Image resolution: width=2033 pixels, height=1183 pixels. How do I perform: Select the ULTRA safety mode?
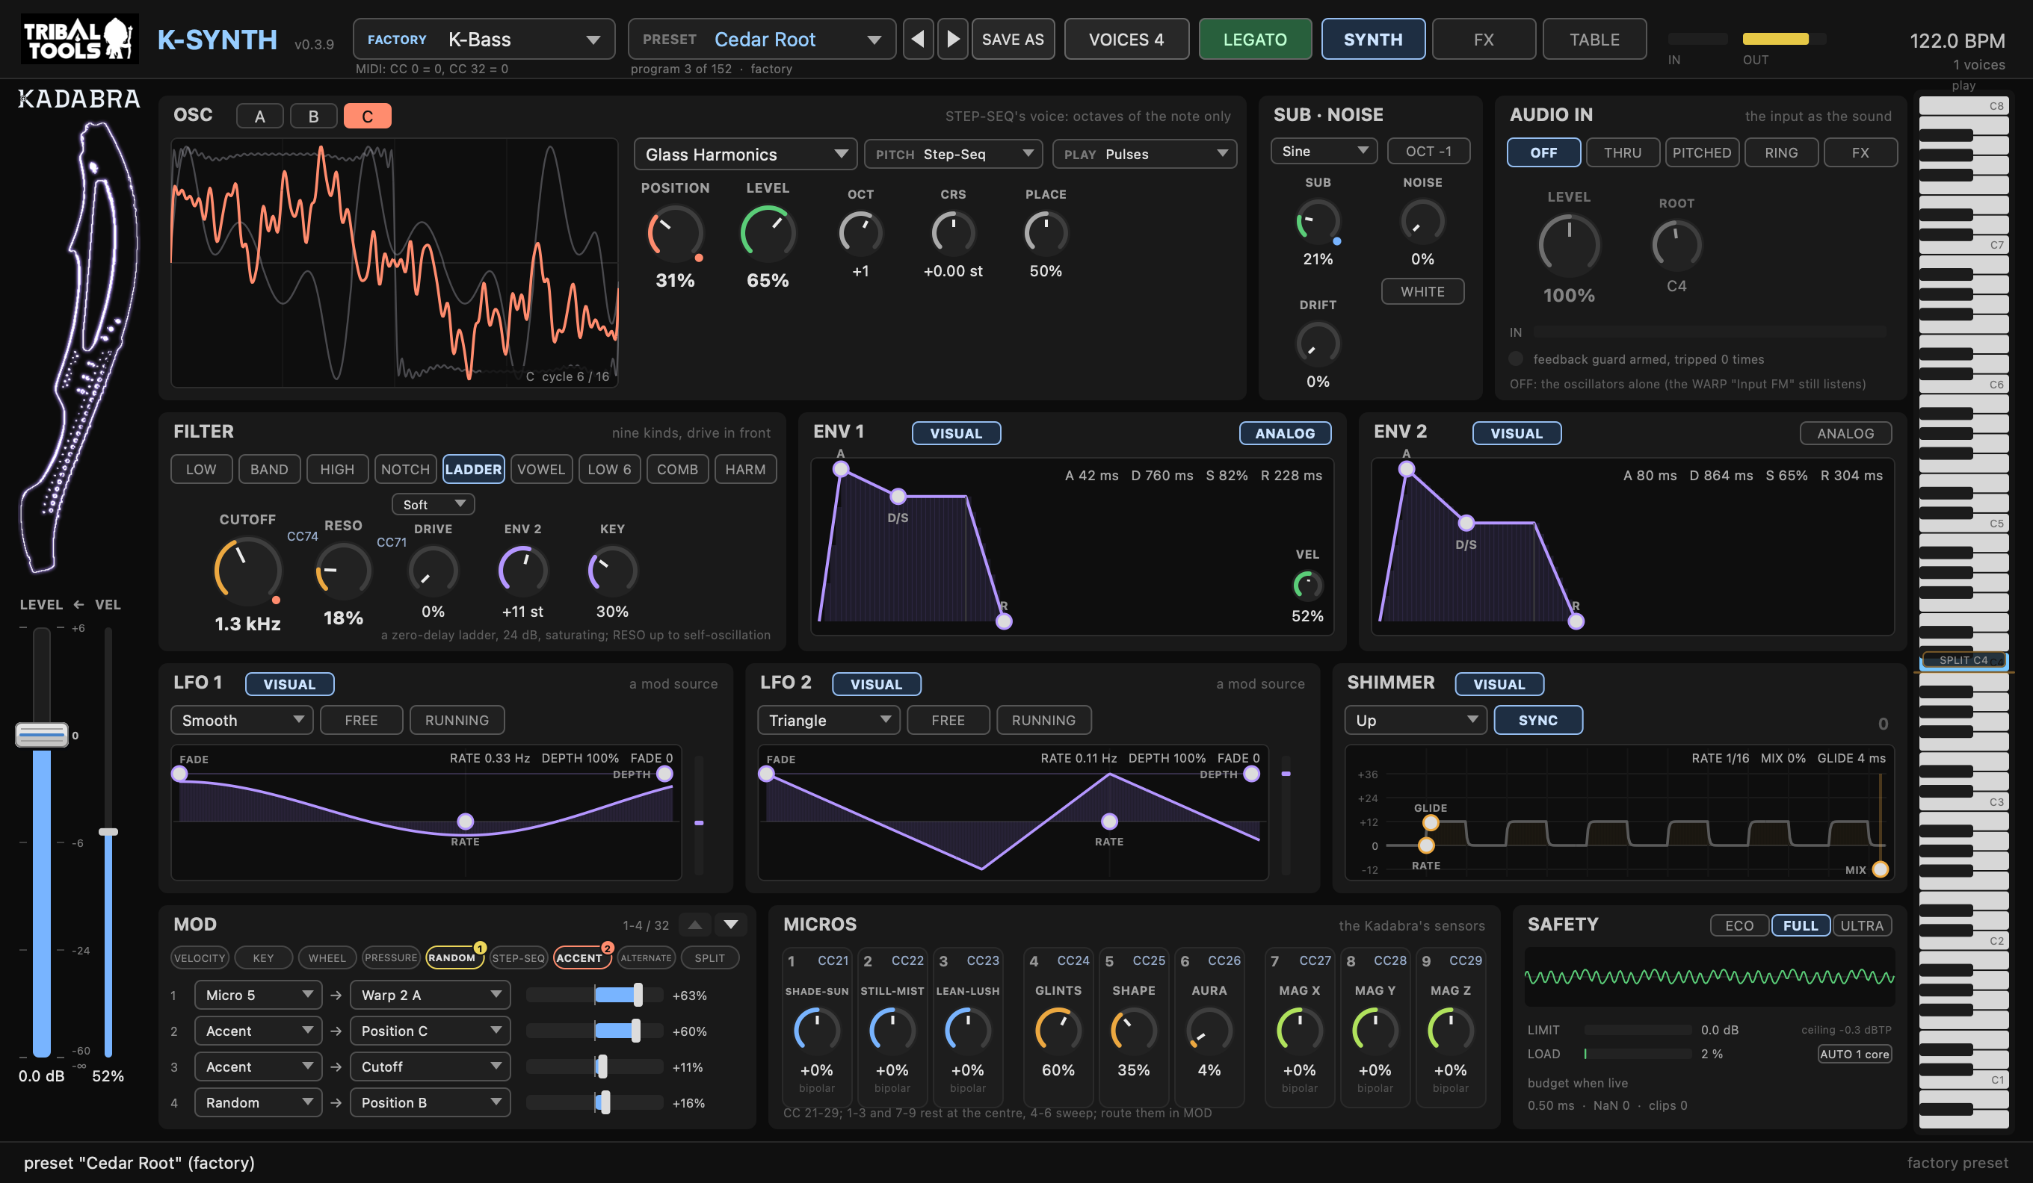[1861, 925]
